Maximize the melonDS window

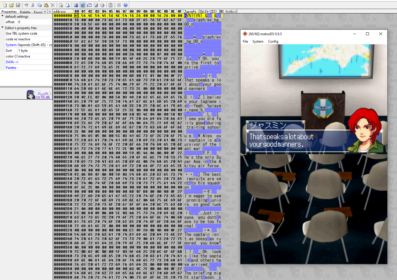click(367, 34)
